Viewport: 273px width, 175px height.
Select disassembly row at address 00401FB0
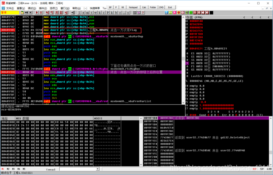[x=91, y=72]
